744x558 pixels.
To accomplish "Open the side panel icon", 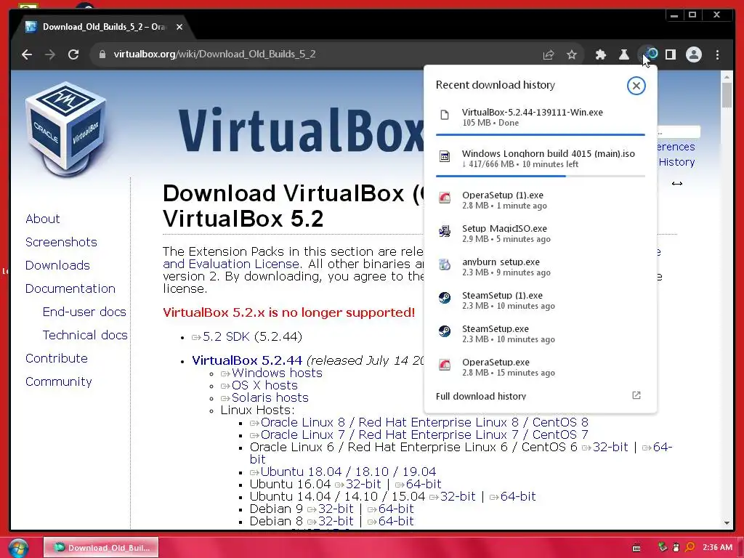I will (671, 54).
